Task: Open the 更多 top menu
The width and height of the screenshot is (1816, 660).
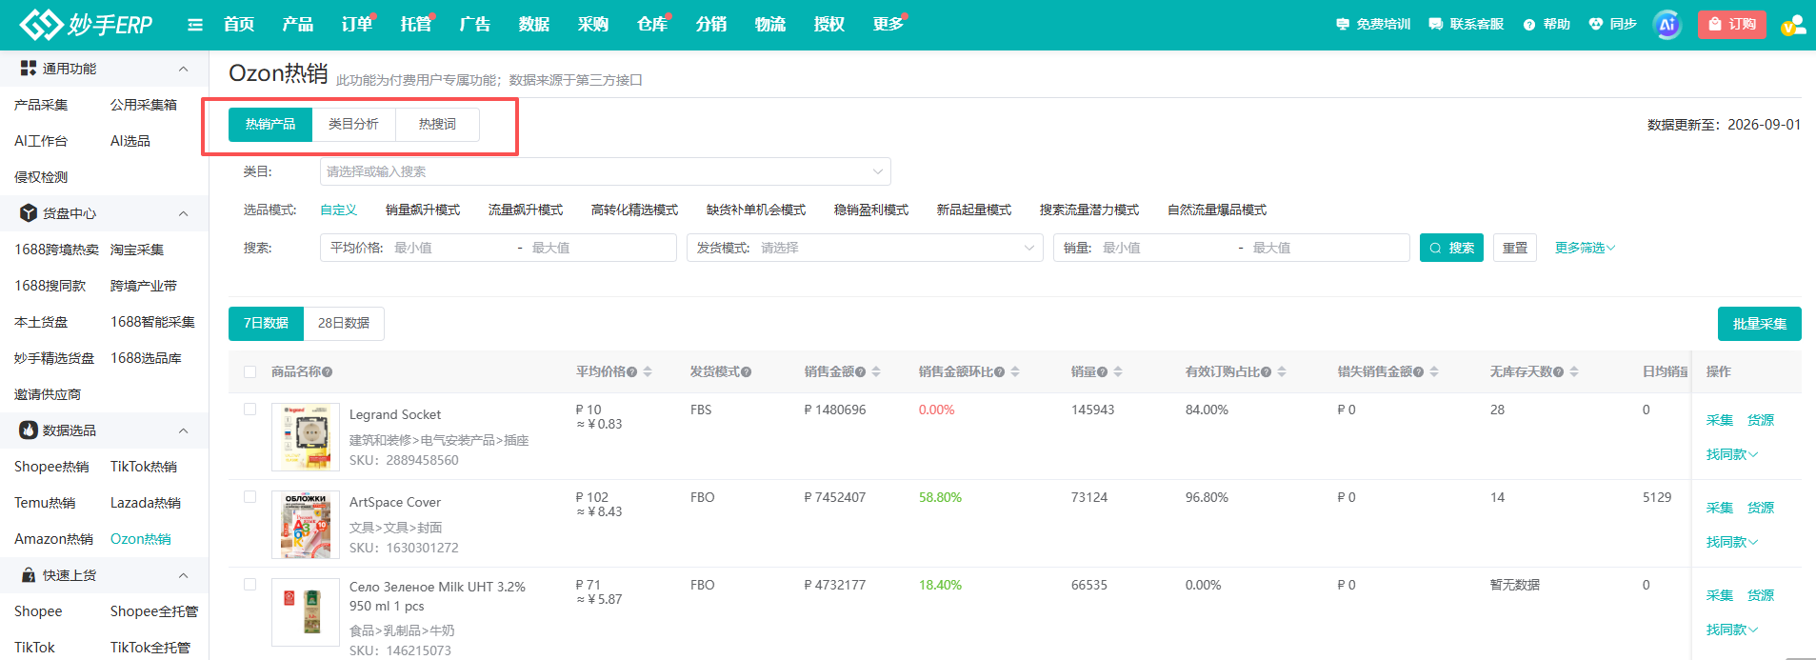Action: pos(888,24)
